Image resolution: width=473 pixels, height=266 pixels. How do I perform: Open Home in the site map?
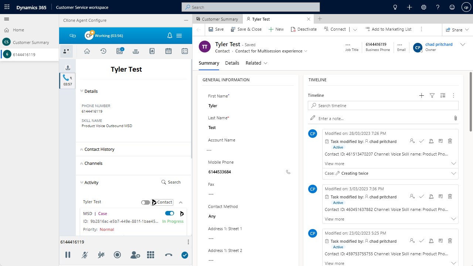18,30
